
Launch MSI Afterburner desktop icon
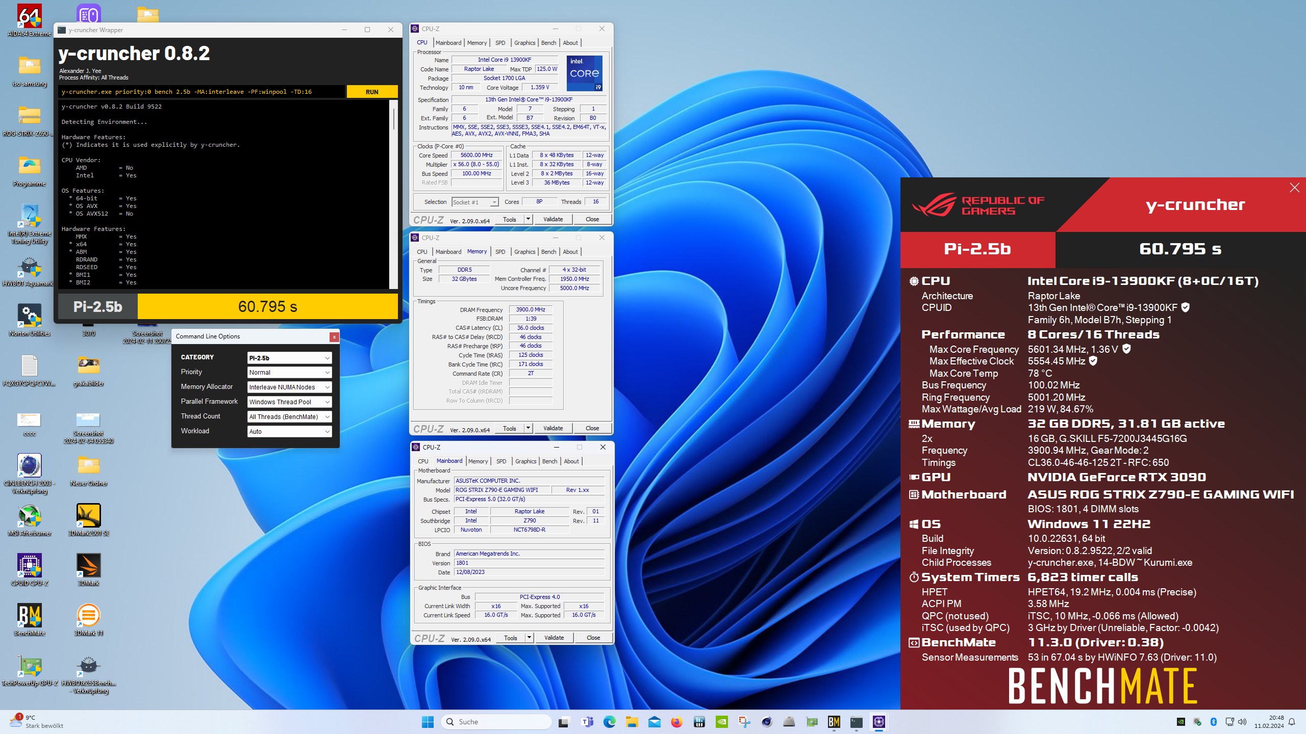pos(29,520)
